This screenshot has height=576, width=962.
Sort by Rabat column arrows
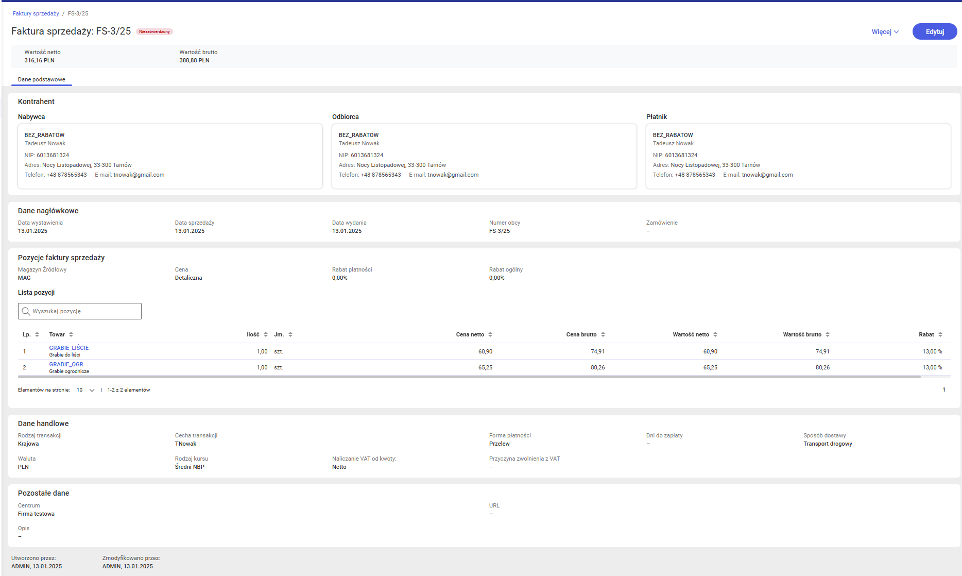tap(940, 335)
